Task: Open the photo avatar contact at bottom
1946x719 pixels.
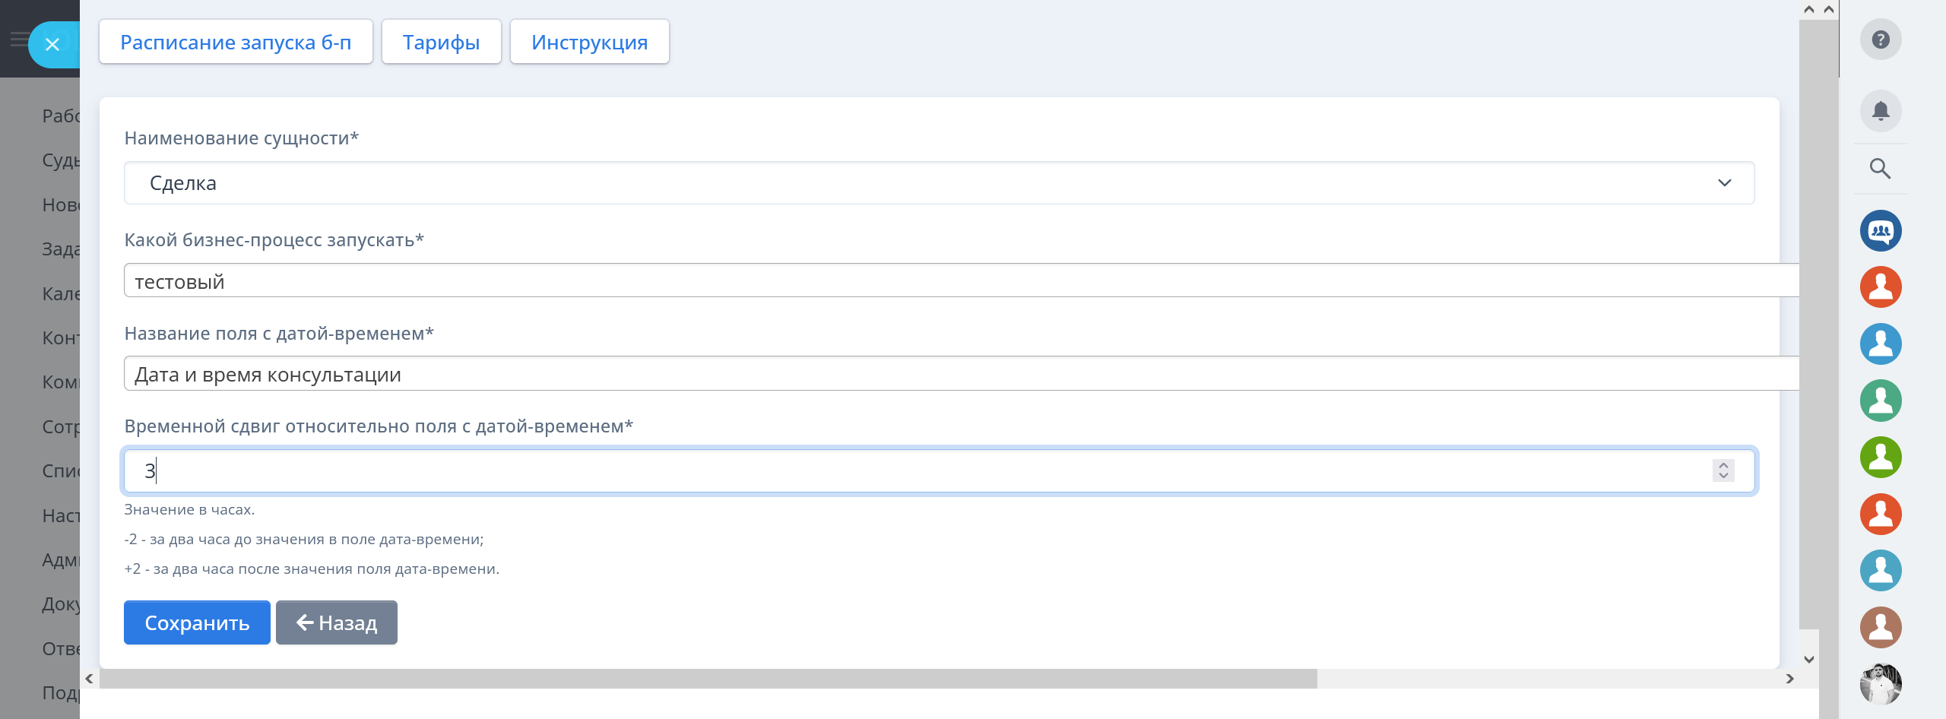Action: point(1881,683)
